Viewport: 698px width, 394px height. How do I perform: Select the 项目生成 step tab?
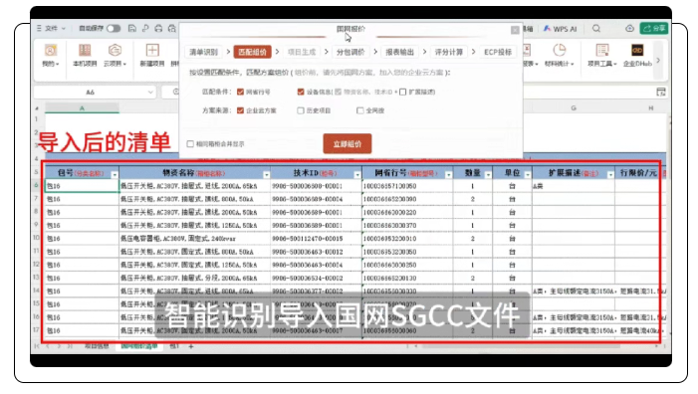pyautogui.click(x=302, y=52)
